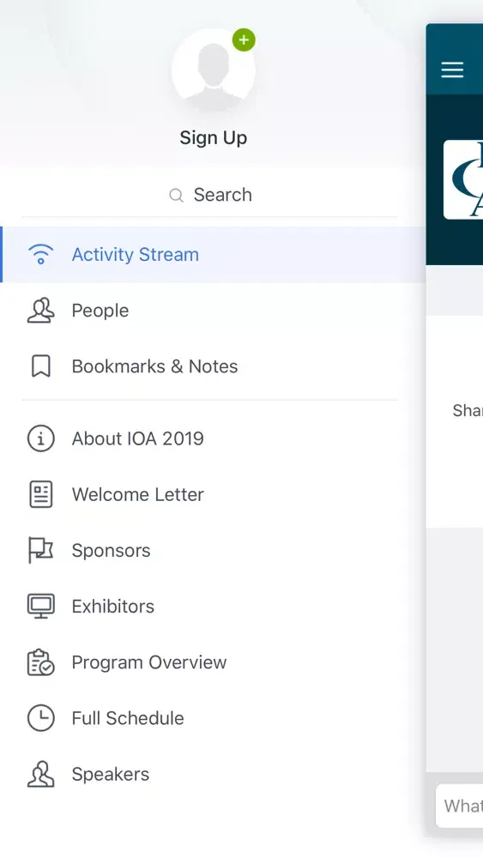Open the Speakers label
Viewport: 483px width, 858px height.
click(x=111, y=774)
